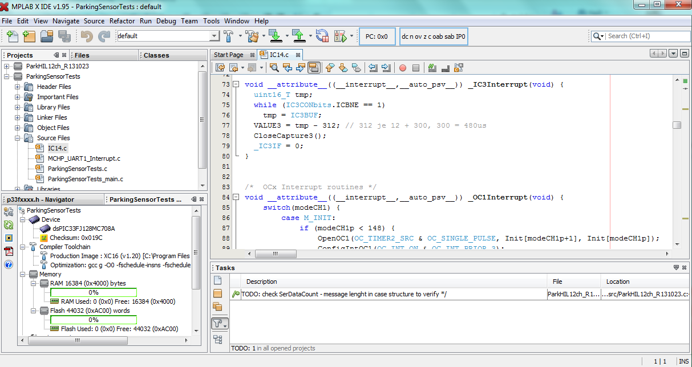Click the editor Shift Line Right icon
This screenshot has width=692, height=367.
pos(386,68)
